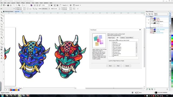The width and height of the screenshot is (173, 97).
Task: Click the Full-screen preview icon
Action: tap(52, 5)
